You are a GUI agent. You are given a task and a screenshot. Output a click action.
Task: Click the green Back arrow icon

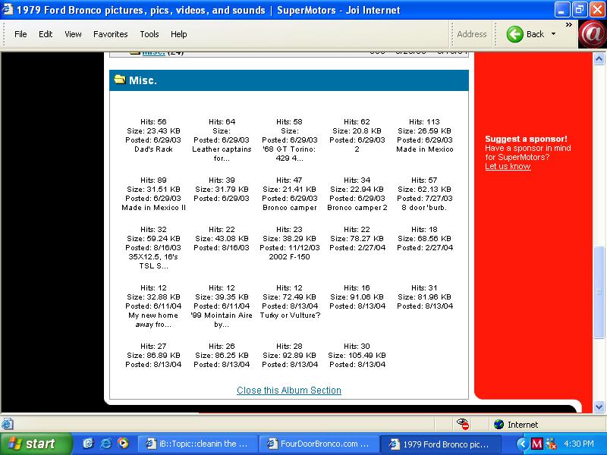[x=514, y=34]
